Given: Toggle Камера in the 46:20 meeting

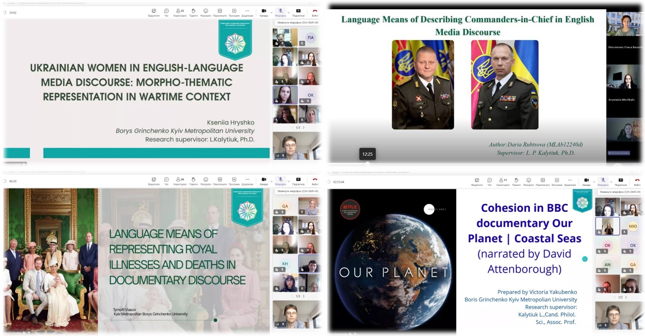Looking at the screenshot, I should coord(264,181).
